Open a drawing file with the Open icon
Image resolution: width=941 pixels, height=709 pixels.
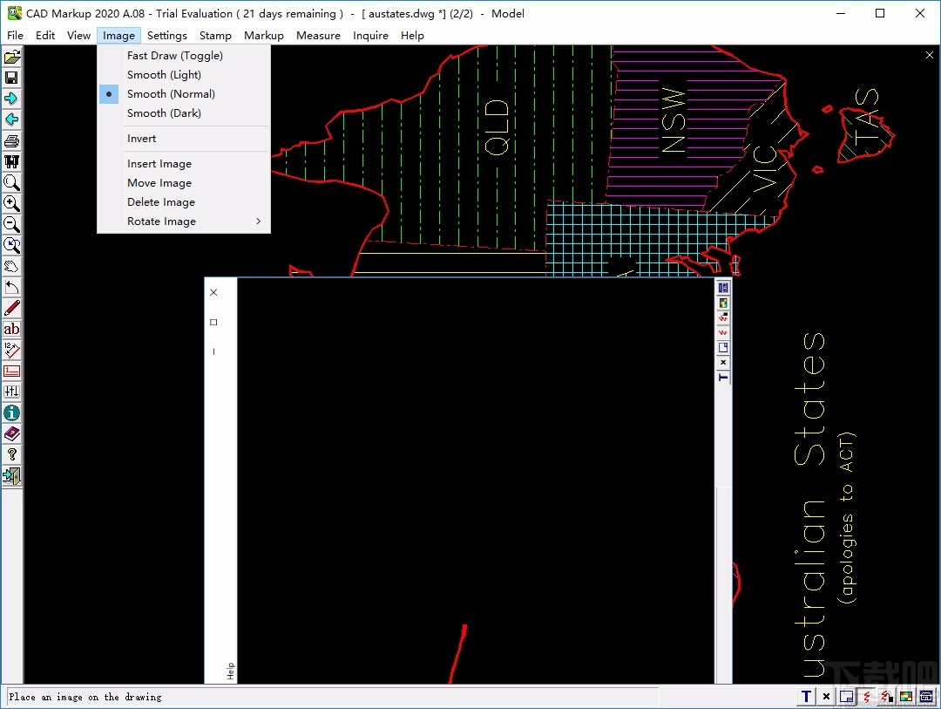(x=11, y=56)
